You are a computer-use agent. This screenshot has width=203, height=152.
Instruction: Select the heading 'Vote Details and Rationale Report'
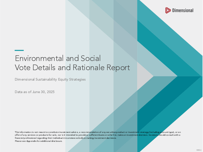(72, 68)
